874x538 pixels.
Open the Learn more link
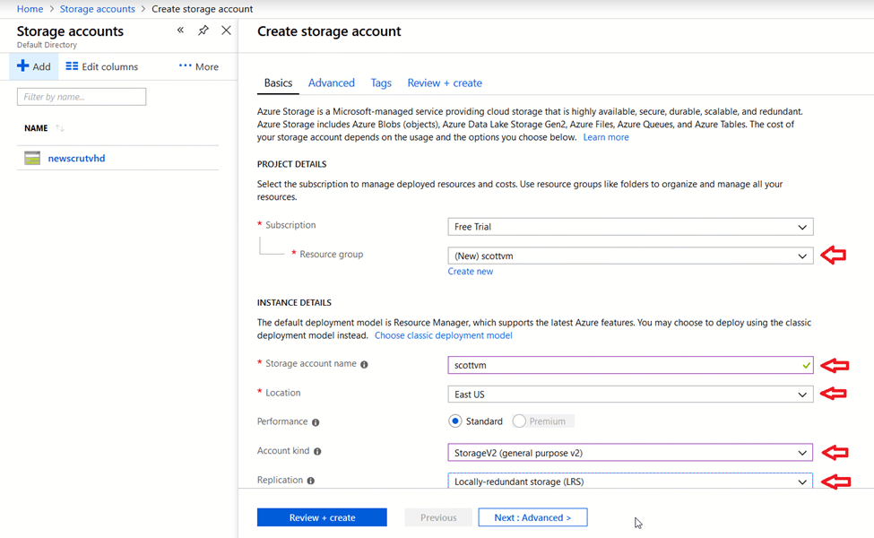[606, 137]
